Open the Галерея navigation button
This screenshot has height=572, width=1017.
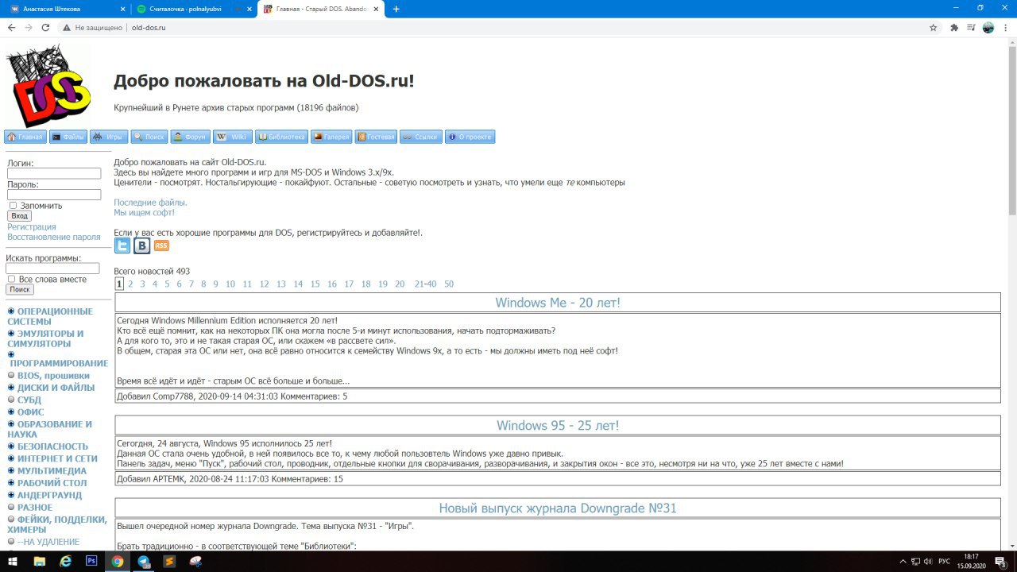(331, 137)
